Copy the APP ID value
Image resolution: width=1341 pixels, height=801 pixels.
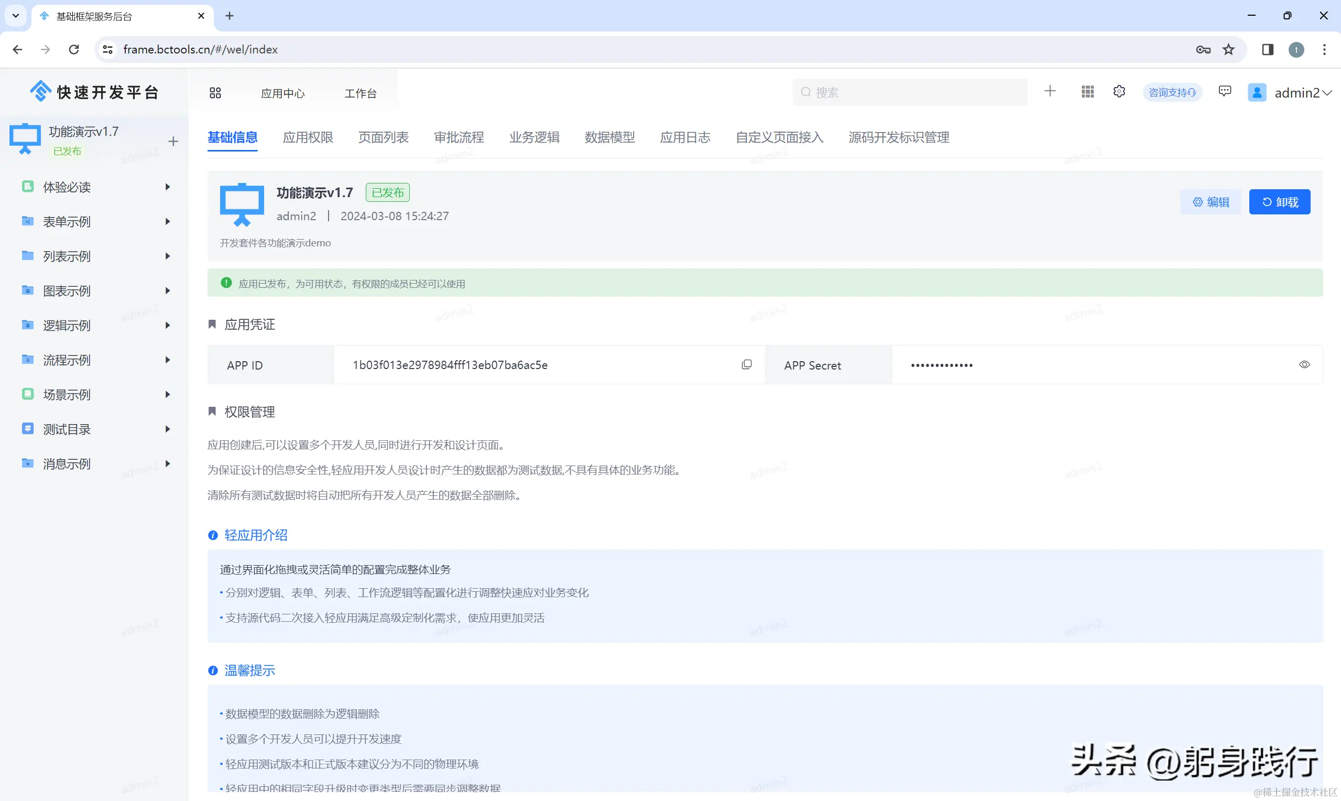747,365
